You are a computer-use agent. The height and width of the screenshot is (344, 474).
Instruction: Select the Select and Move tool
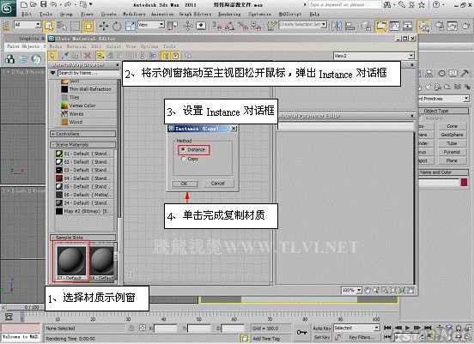(104, 27)
